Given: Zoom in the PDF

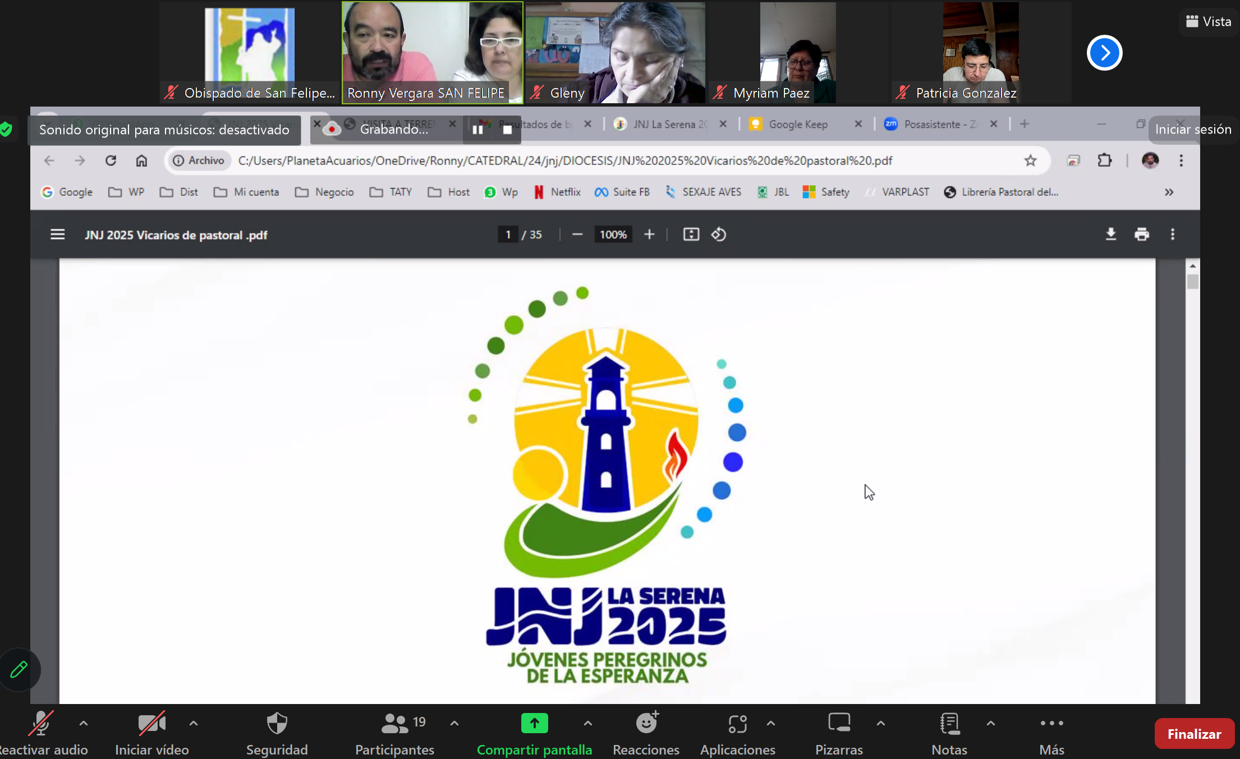Looking at the screenshot, I should [x=649, y=234].
